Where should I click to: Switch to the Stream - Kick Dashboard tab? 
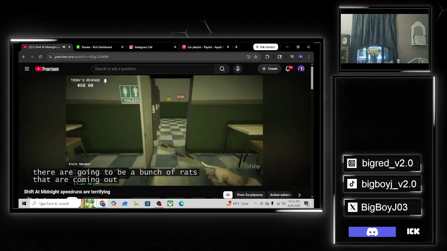click(97, 47)
